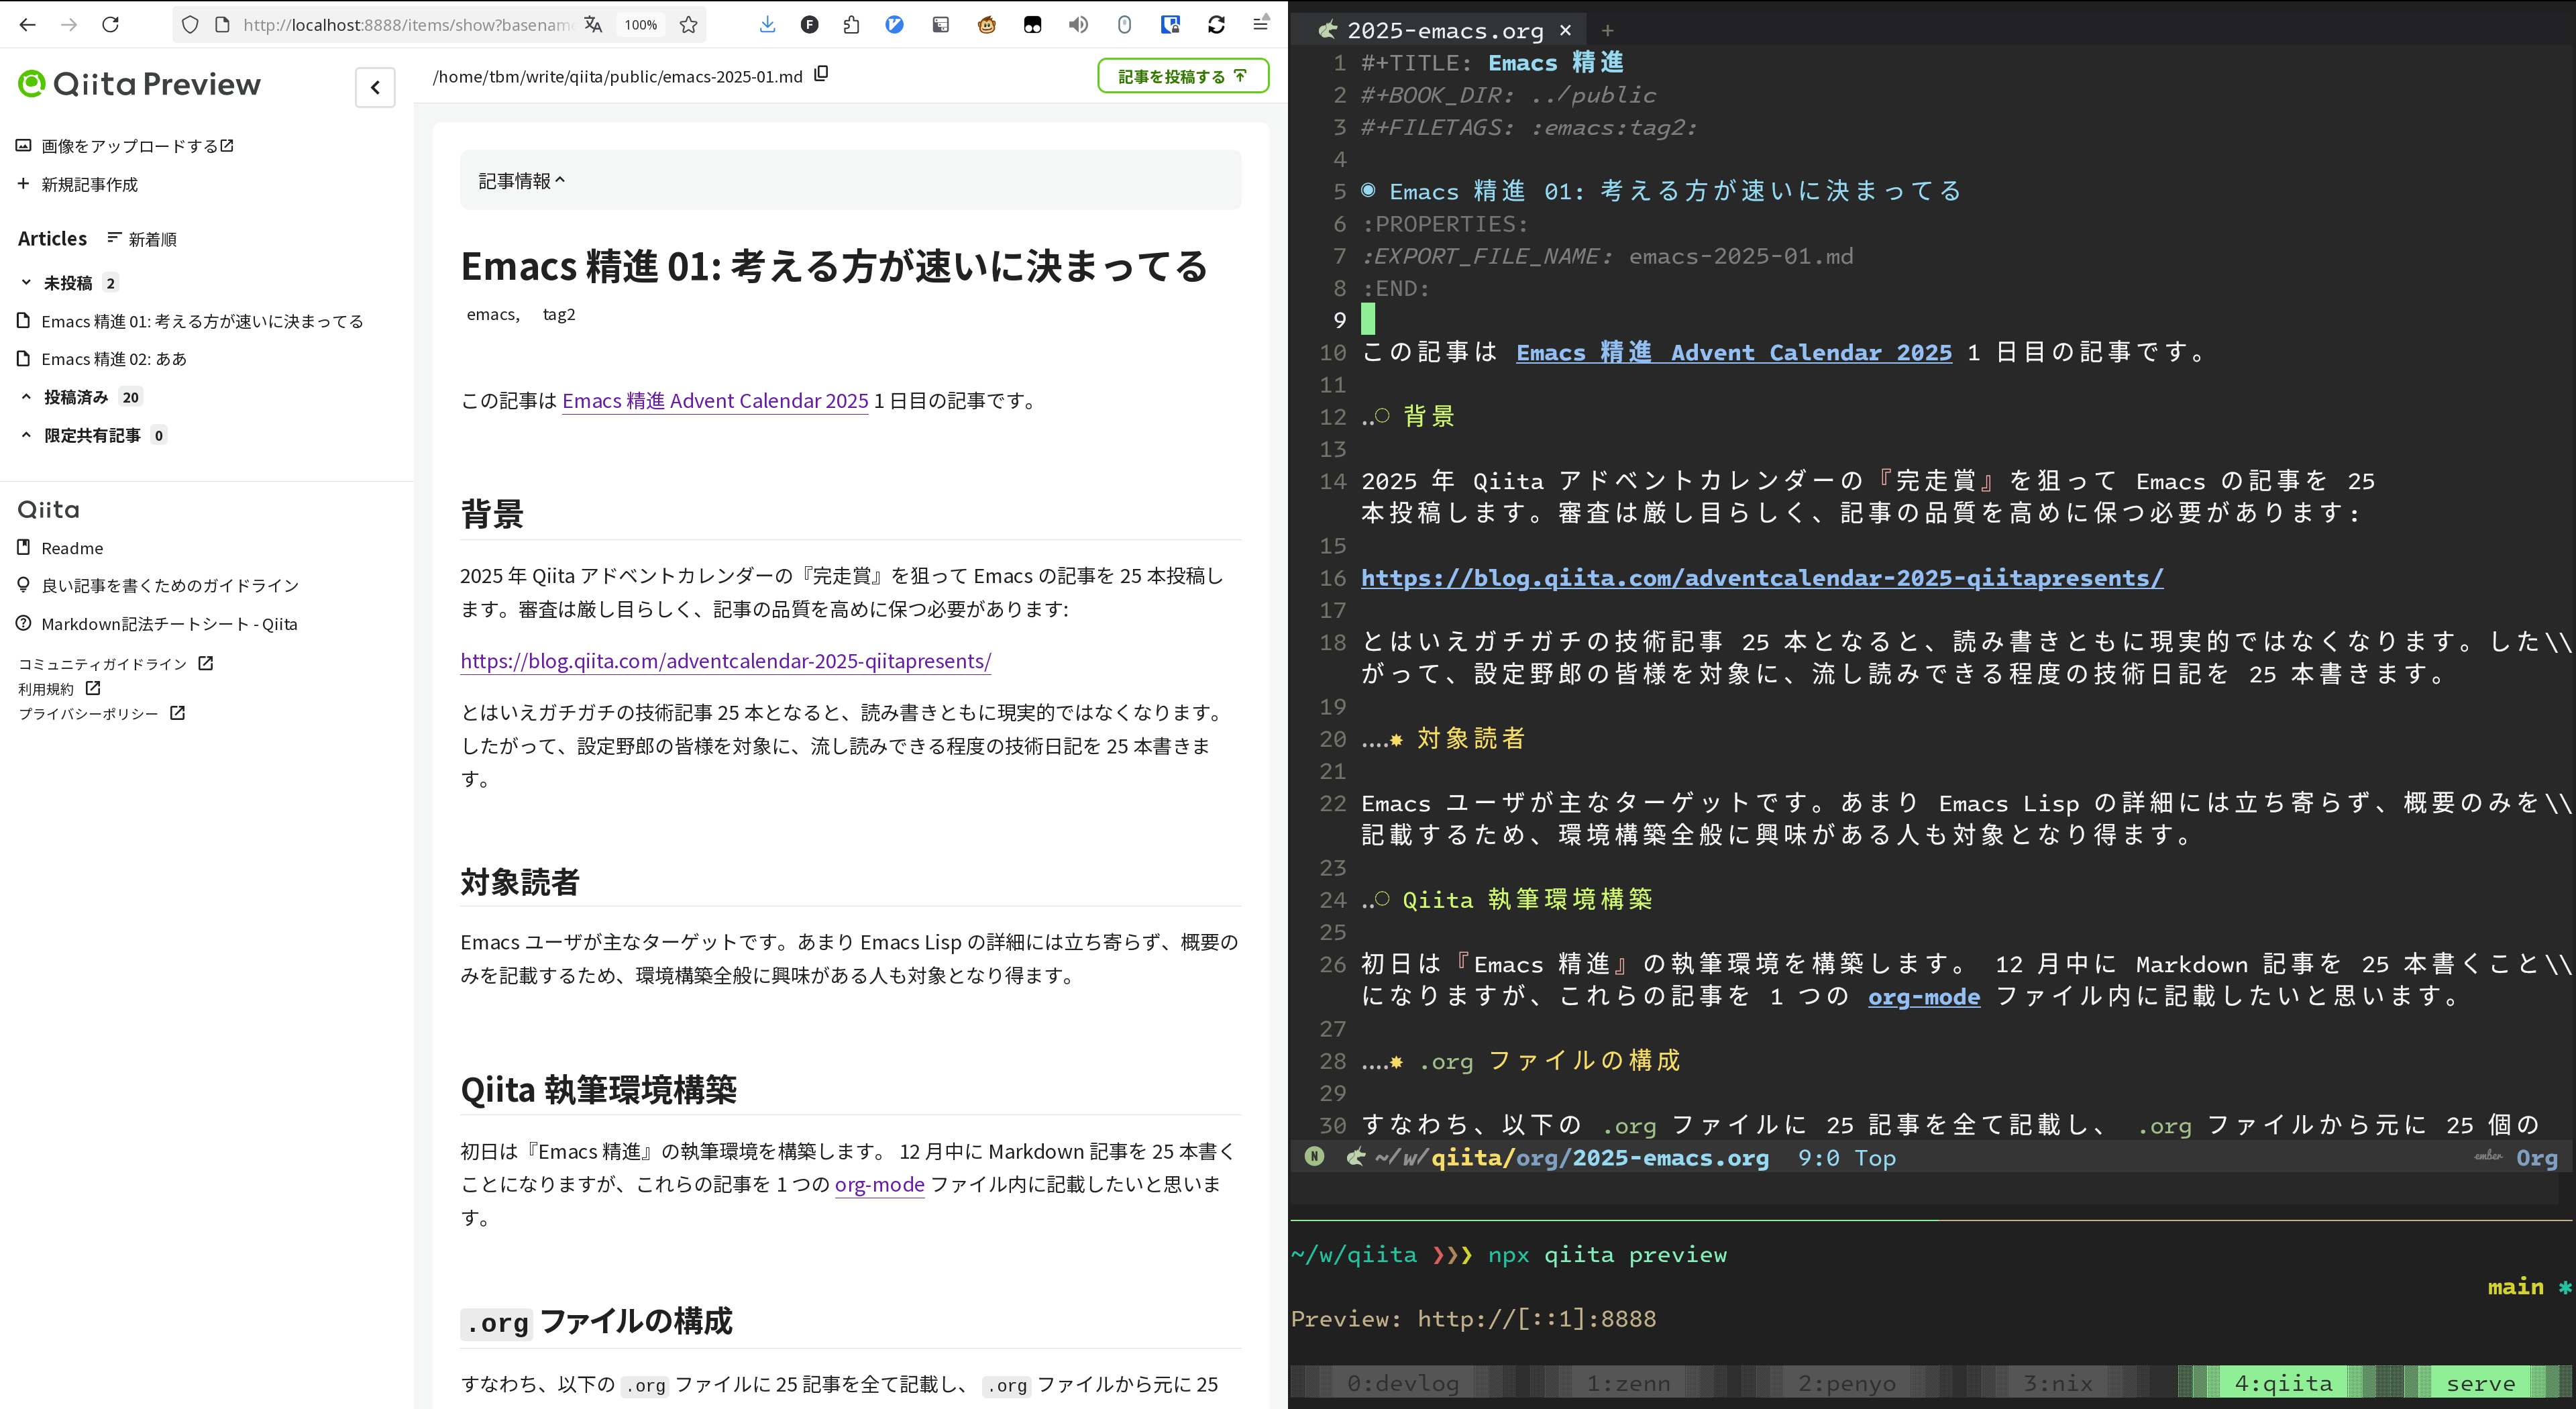Toggle tab audio with the speaker icon

tap(1078, 24)
